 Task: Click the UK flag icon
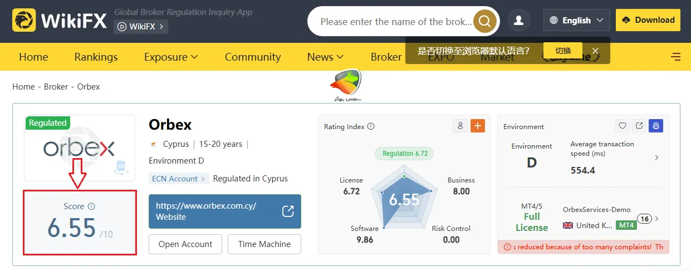(568, 225)
